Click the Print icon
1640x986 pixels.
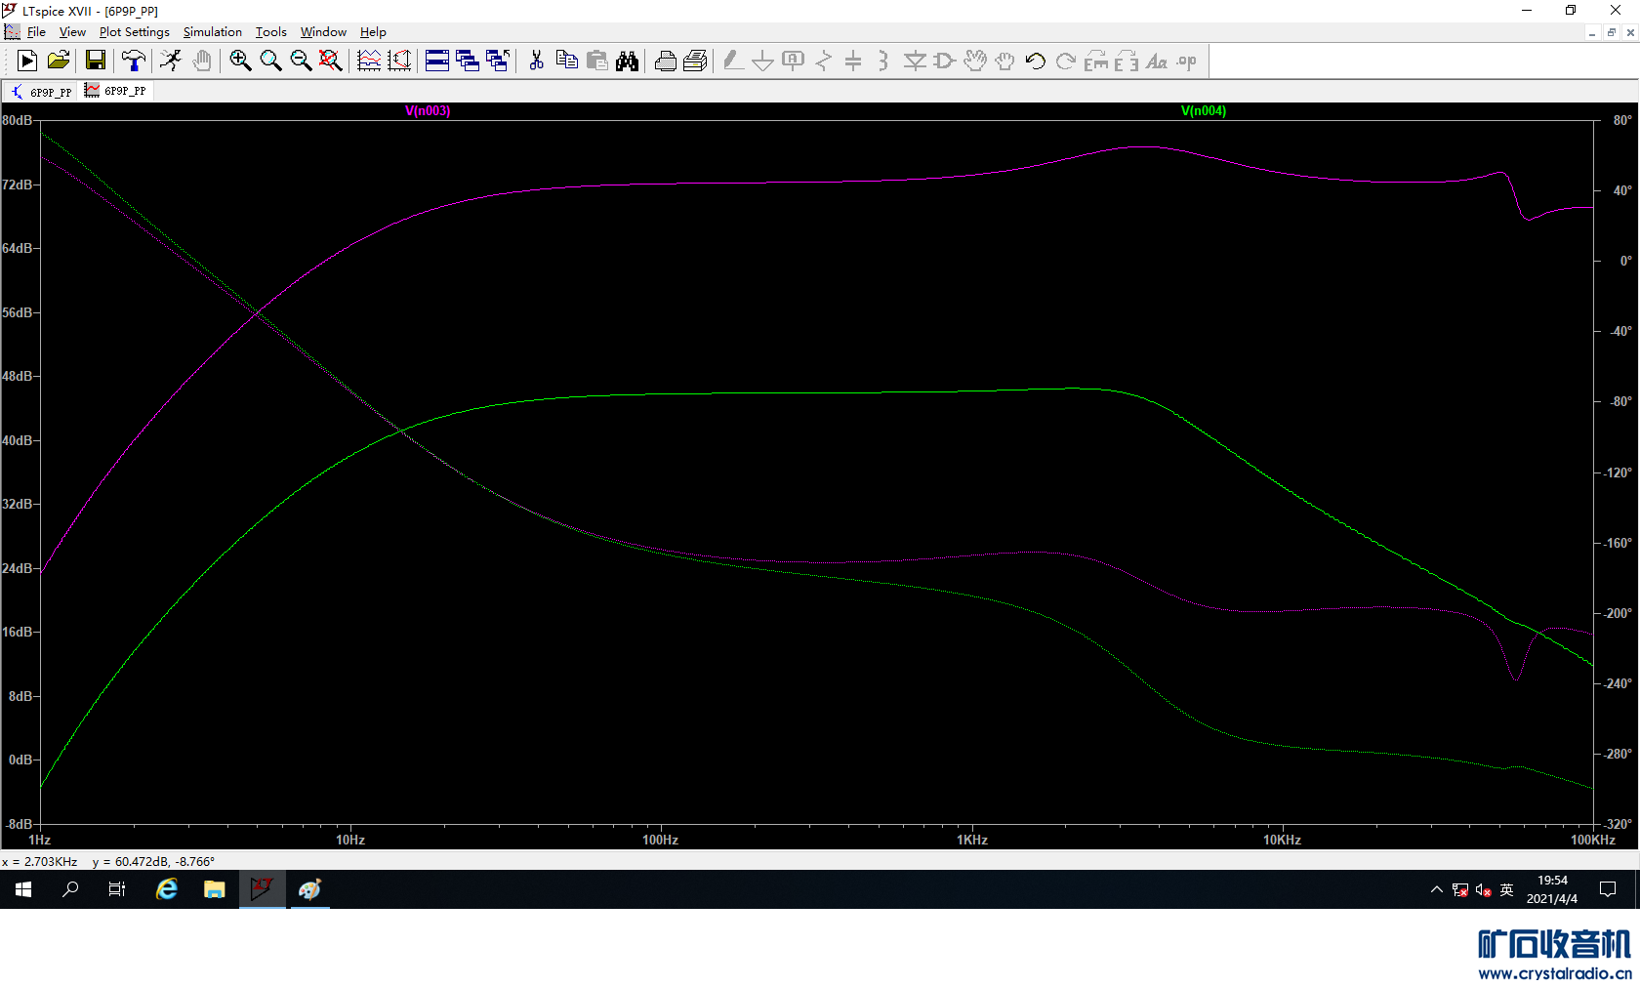coord(665,61)
